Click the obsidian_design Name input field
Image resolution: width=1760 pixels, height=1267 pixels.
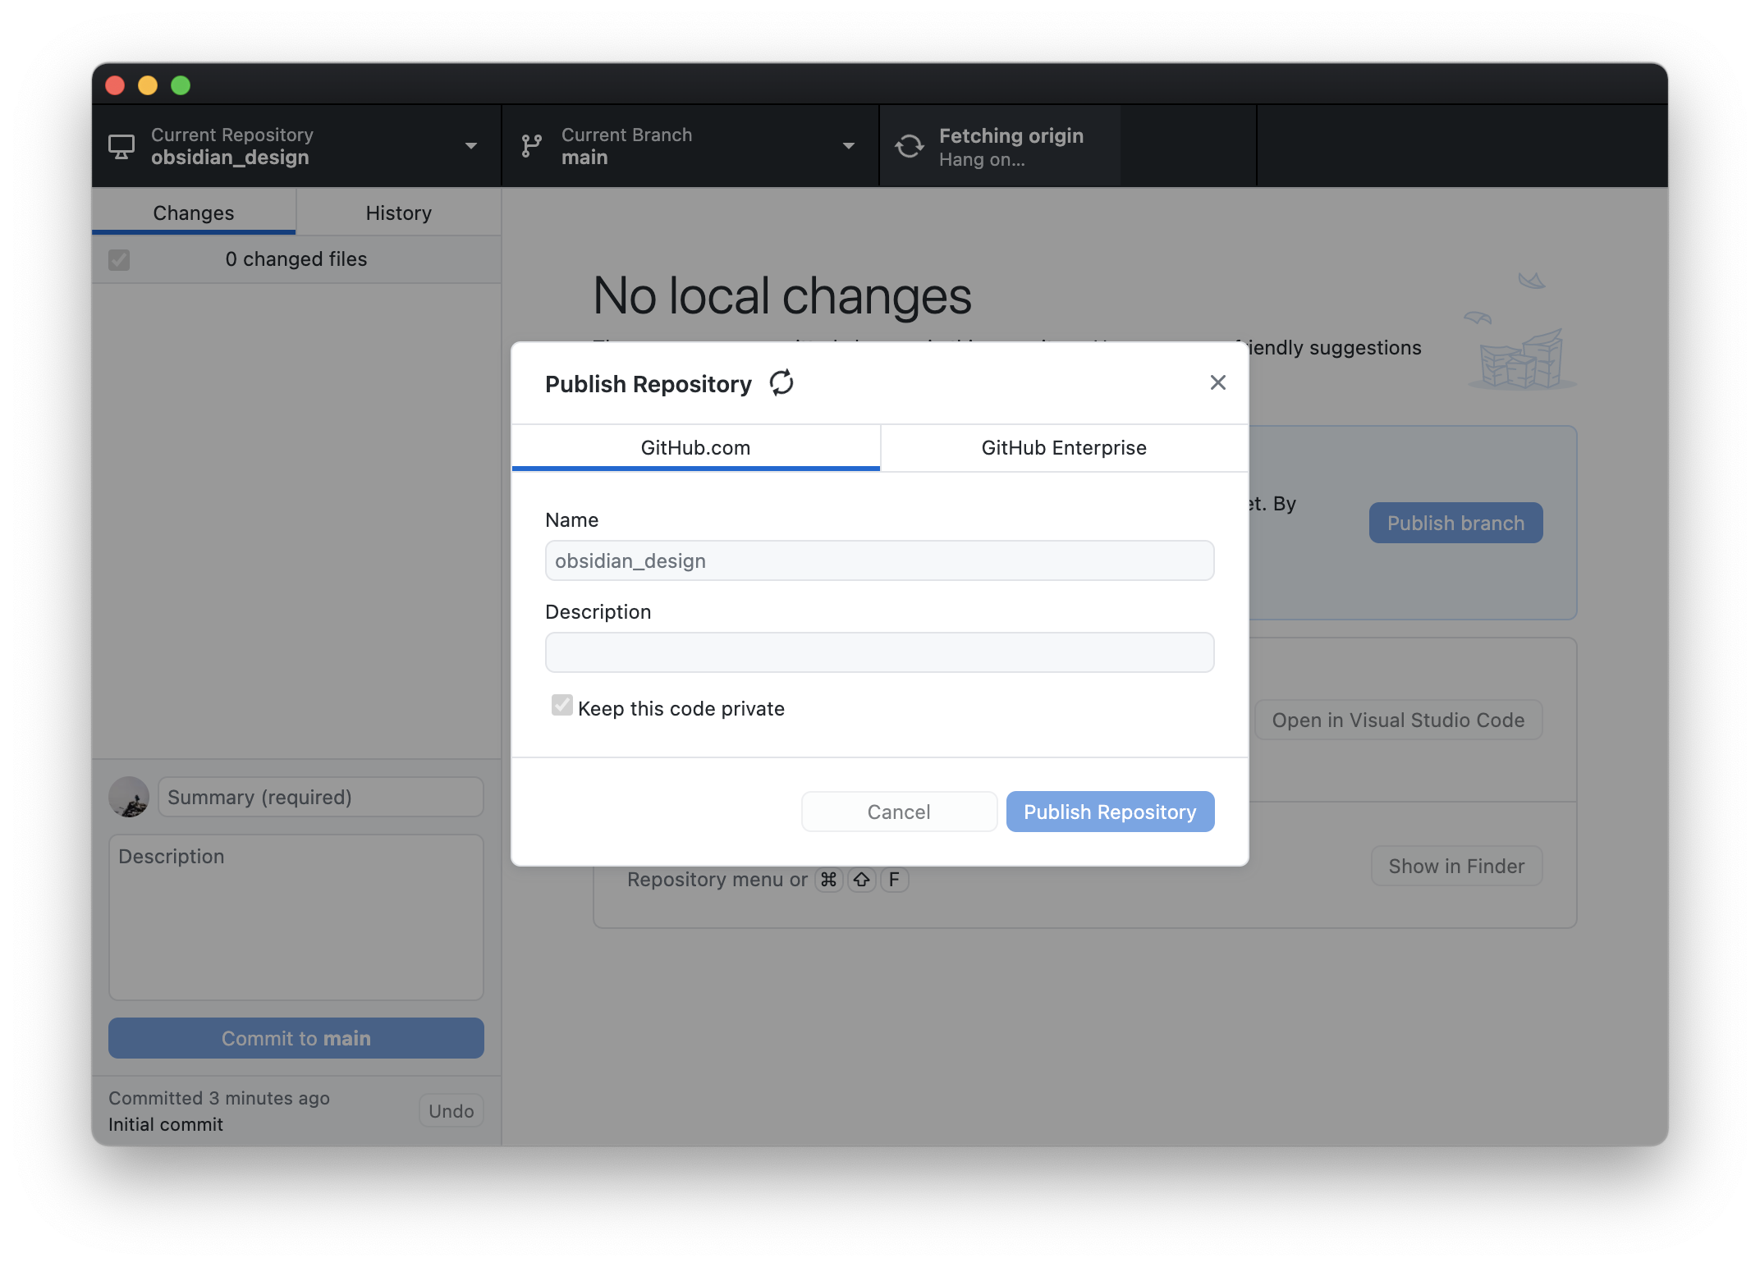click(880, 560)
